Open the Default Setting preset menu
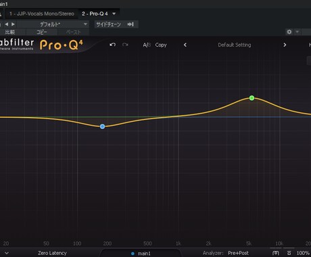 coord(235,45)
